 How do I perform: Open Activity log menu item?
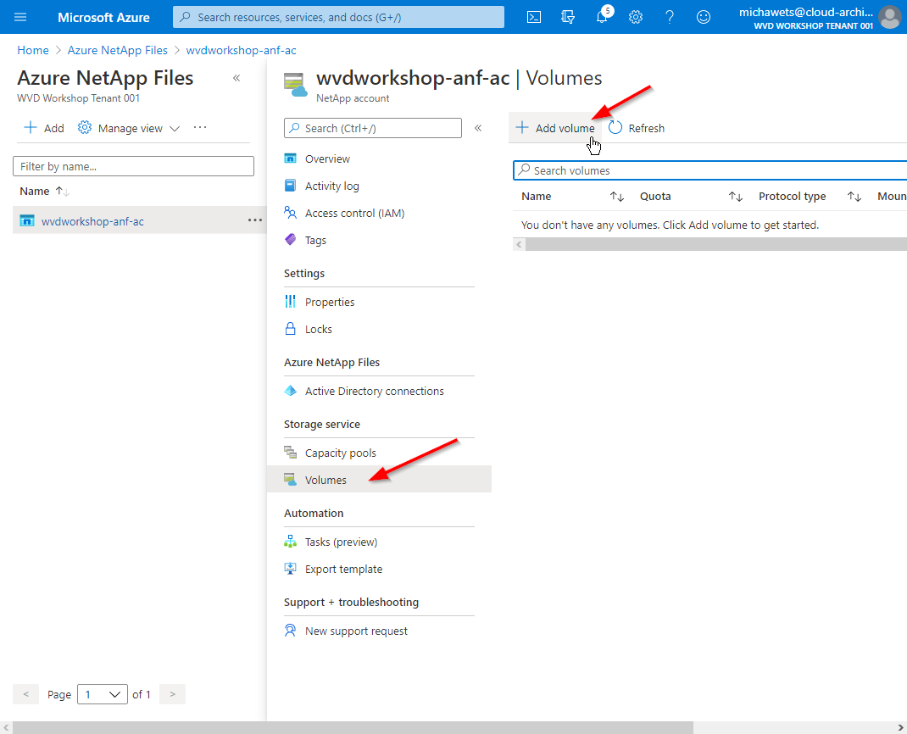[x=332, y=186]
